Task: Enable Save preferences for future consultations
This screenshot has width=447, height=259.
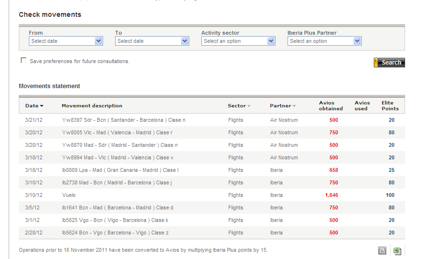Action: pos(24,61)
